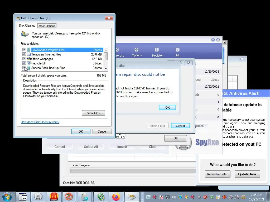The width and height of the screenshot is (270, 202).
Task: Click SpyAxe Ignore button
Action: click(x=122, y=147)
